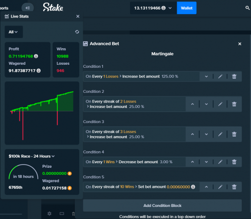Expand the balance currency dropdown
This screenshot has width=251, height=219.
[x=170, y=8]
